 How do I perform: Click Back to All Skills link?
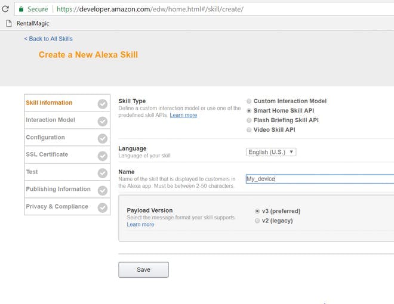point(48,39)
